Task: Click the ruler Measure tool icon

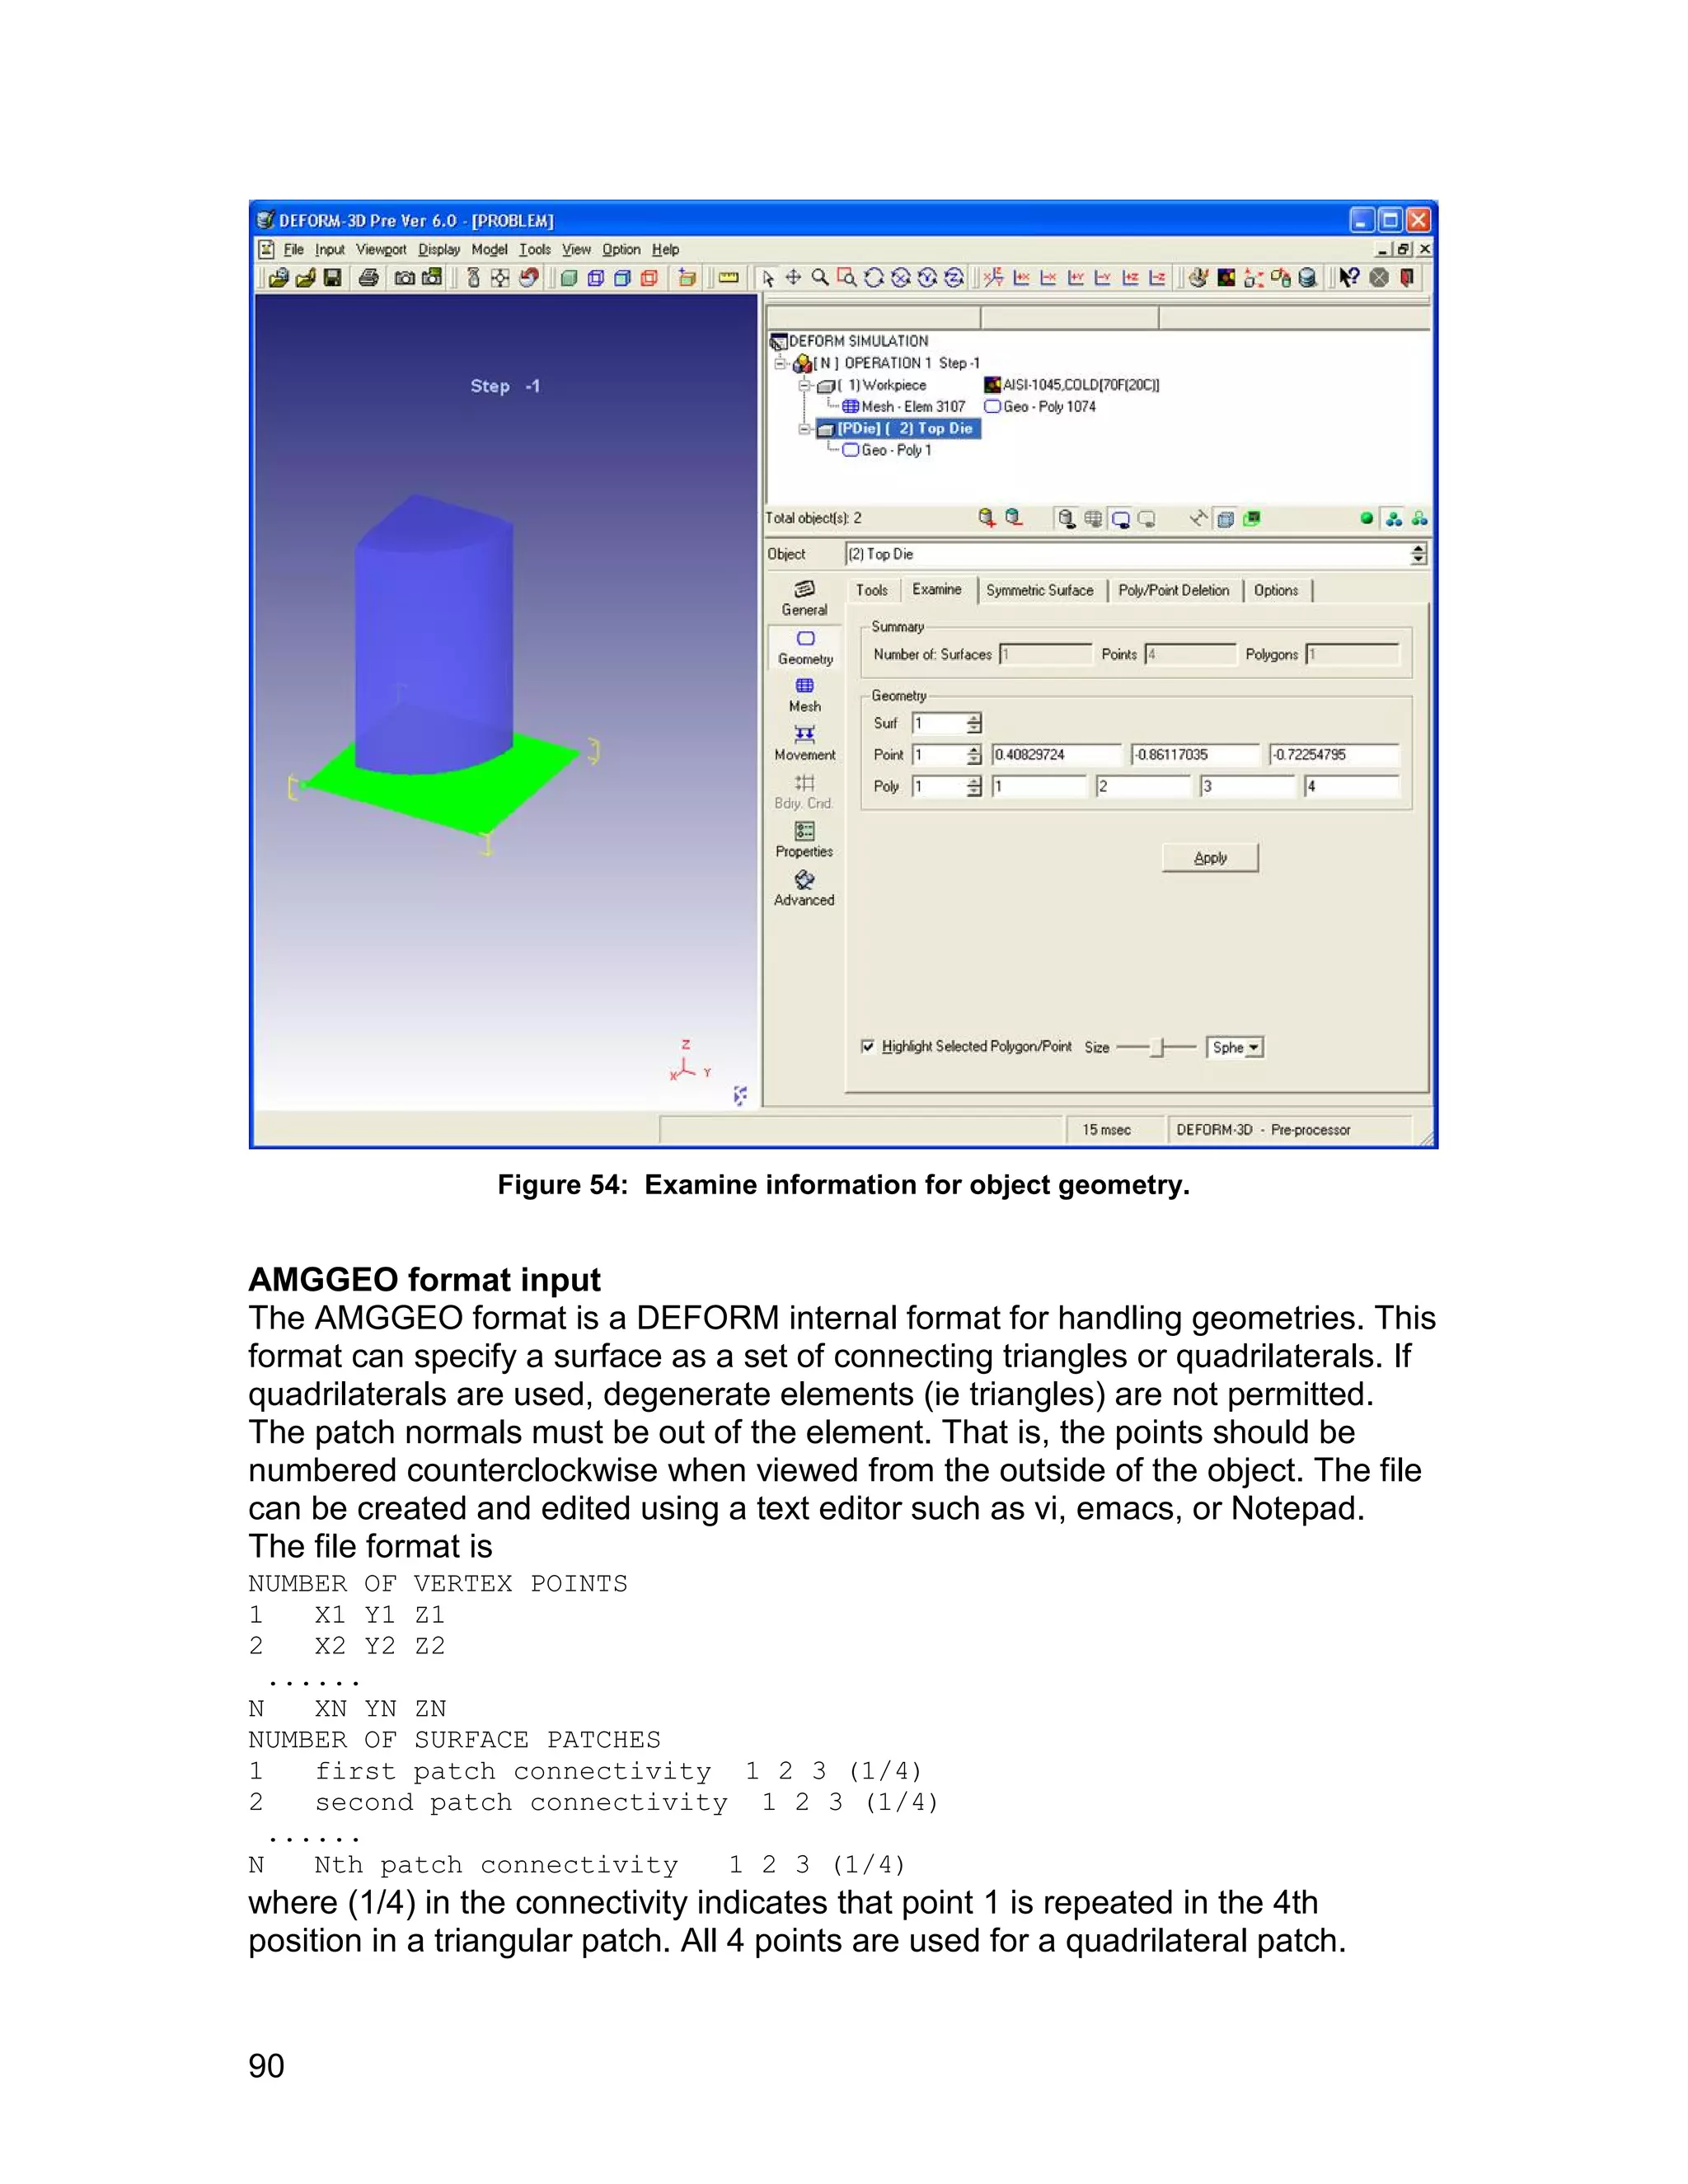Action: [x=729, y=278]
